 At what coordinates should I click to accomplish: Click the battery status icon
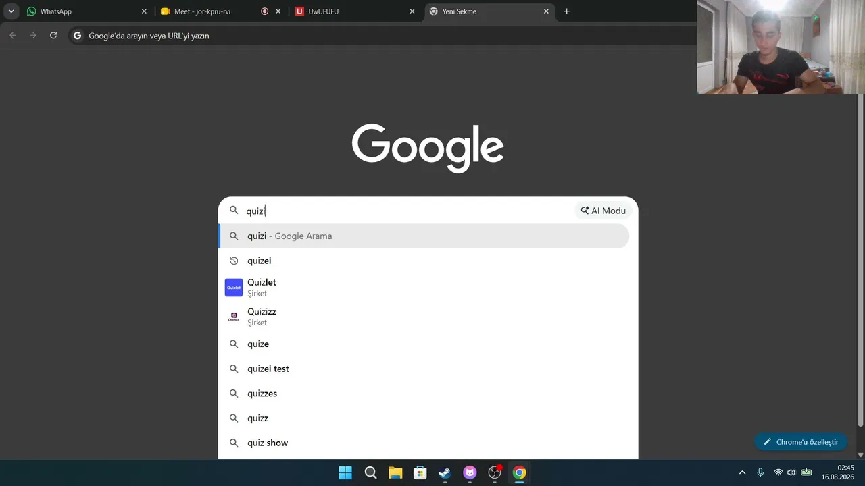point(806,473)
